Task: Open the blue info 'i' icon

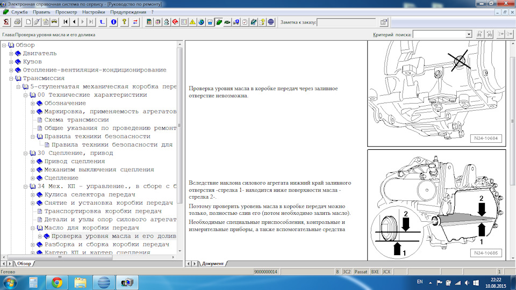Action: tap(113, 22)
